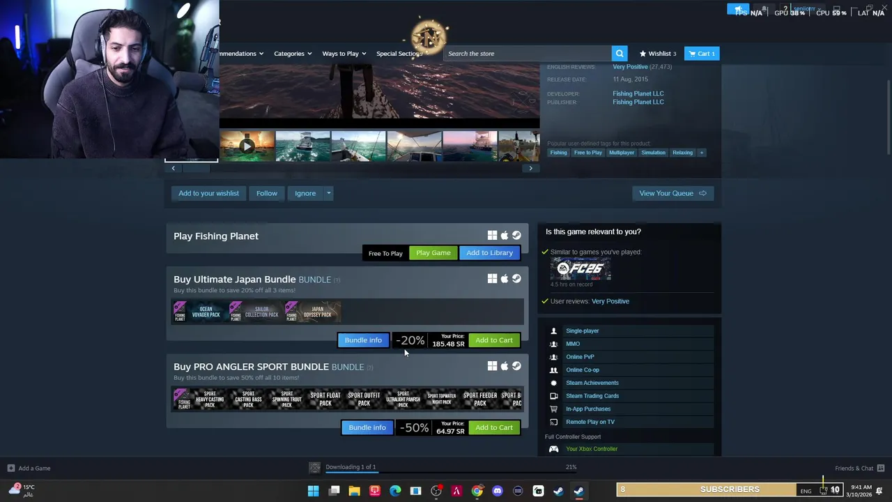Add PRO ANGLER SPORT BUNDLE to cart
The height and width of the screenshot is (502, 892).
click(x=494, y=427)
